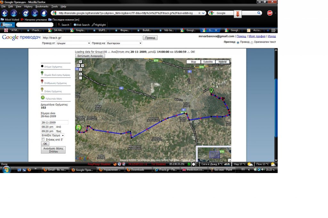Collapse the overview mini-map corner arrow

pyautogui.click(x=229, y=160)
